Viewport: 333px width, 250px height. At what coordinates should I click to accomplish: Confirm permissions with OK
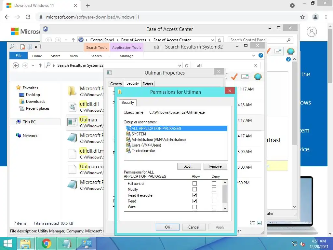(x=167, y=227)
